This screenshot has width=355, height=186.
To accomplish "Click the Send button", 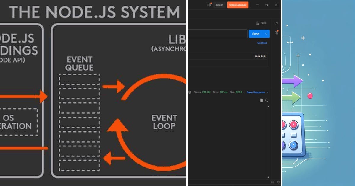I will click(x=256, y=34).
